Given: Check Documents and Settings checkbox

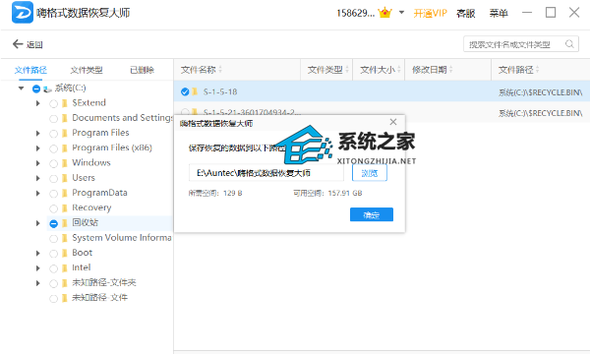Looking at the screenshot, I should (53, 119).
